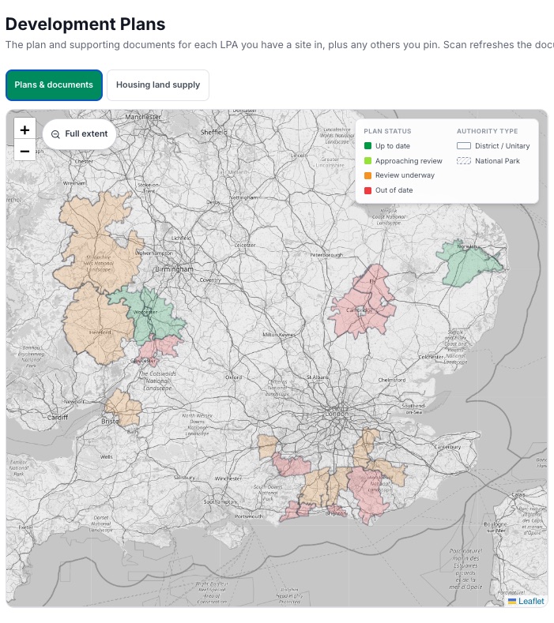Click the Development Plans heading

pyautogui.click(x=85, y=24)
